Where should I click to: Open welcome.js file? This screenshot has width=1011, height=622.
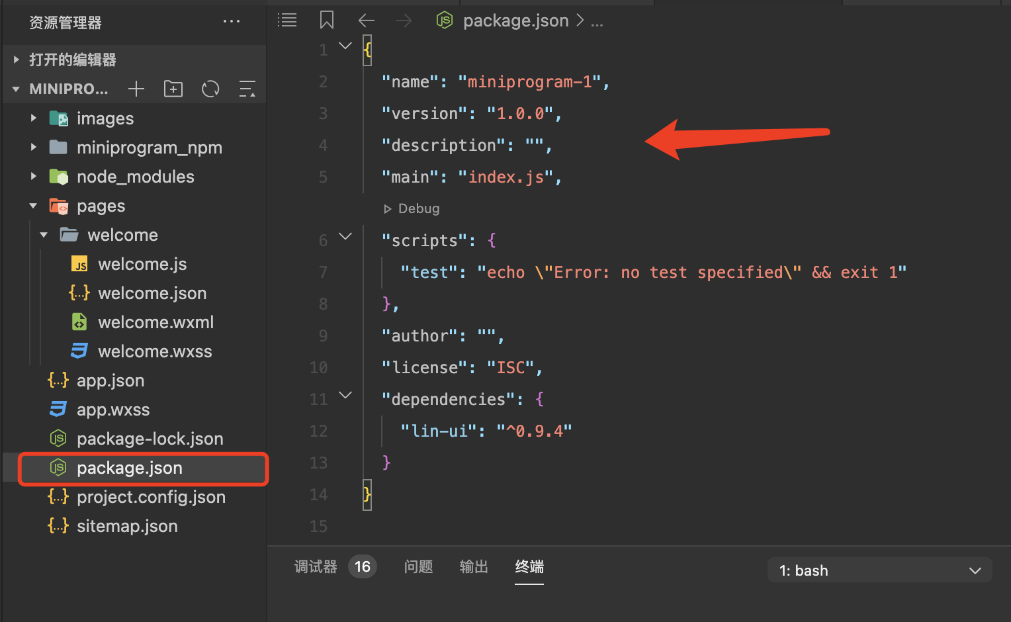click(142, 264)
